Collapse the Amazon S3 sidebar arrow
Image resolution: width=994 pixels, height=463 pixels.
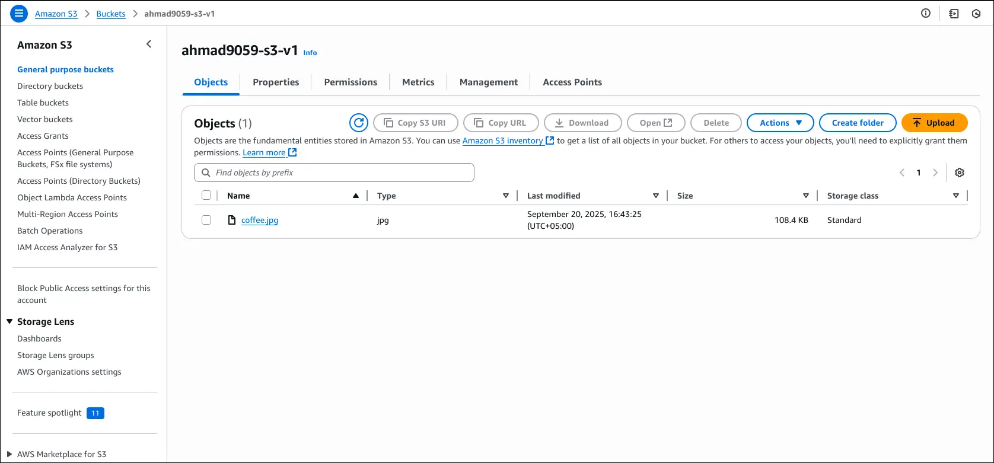pyautogui.click(x=149, y=44)
